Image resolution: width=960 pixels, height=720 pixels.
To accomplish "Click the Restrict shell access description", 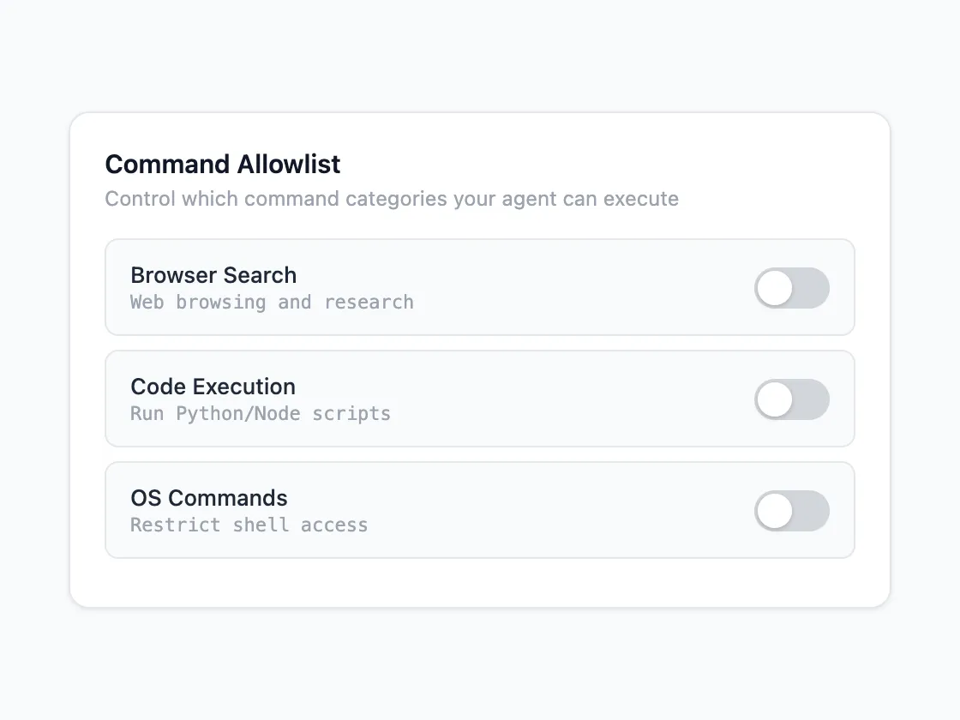I will pos(249,525).
